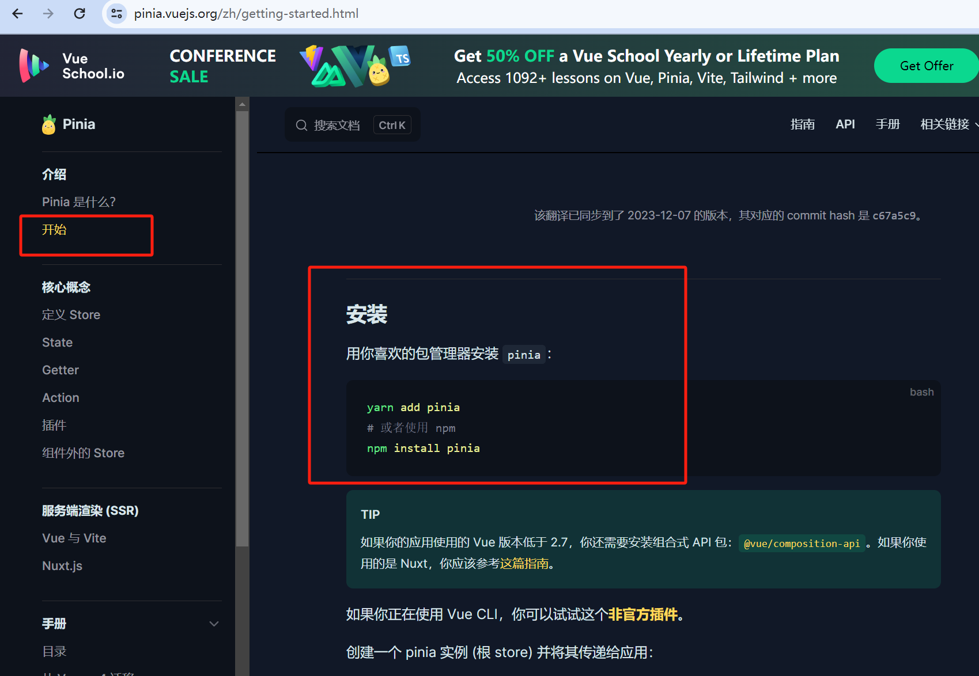Select 开始 in the sidebar
The image size is (979, 676).
(x=55, y=229)
